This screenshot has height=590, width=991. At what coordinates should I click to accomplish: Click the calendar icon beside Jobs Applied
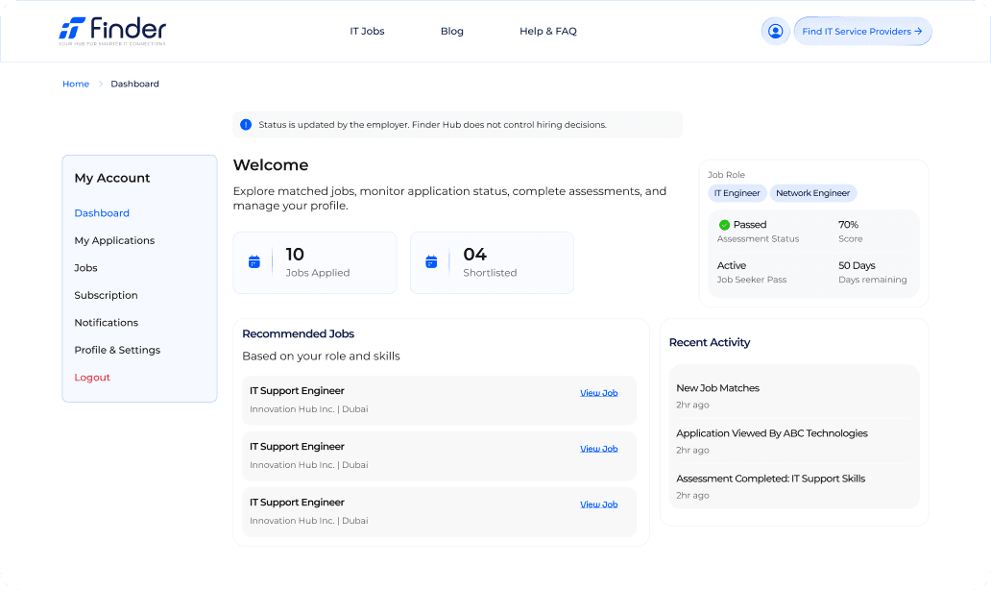click(x=254, y=261)
